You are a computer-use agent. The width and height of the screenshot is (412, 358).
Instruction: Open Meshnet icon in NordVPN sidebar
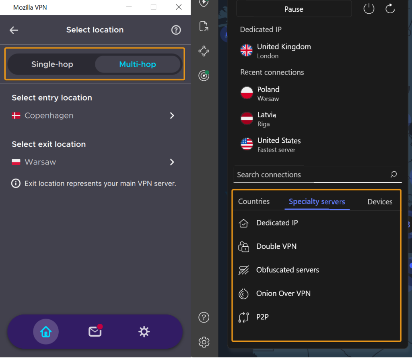coord(204,51)
